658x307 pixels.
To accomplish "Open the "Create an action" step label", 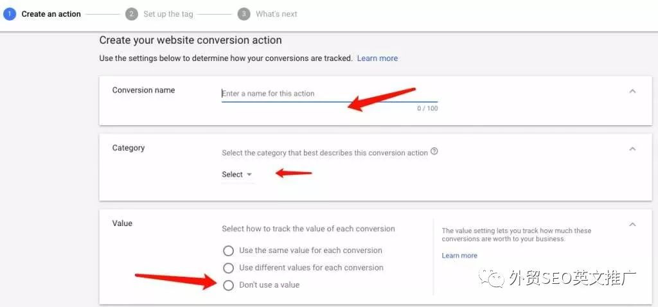I will [51, 14].
